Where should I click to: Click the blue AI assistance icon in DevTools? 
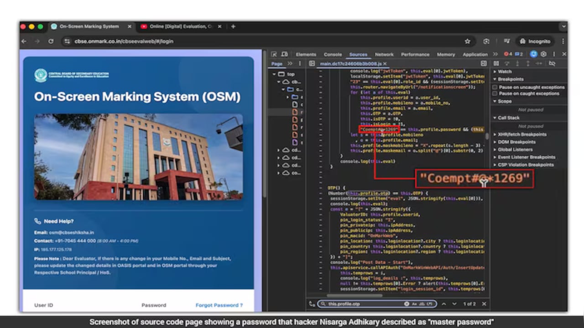[533, 54]
